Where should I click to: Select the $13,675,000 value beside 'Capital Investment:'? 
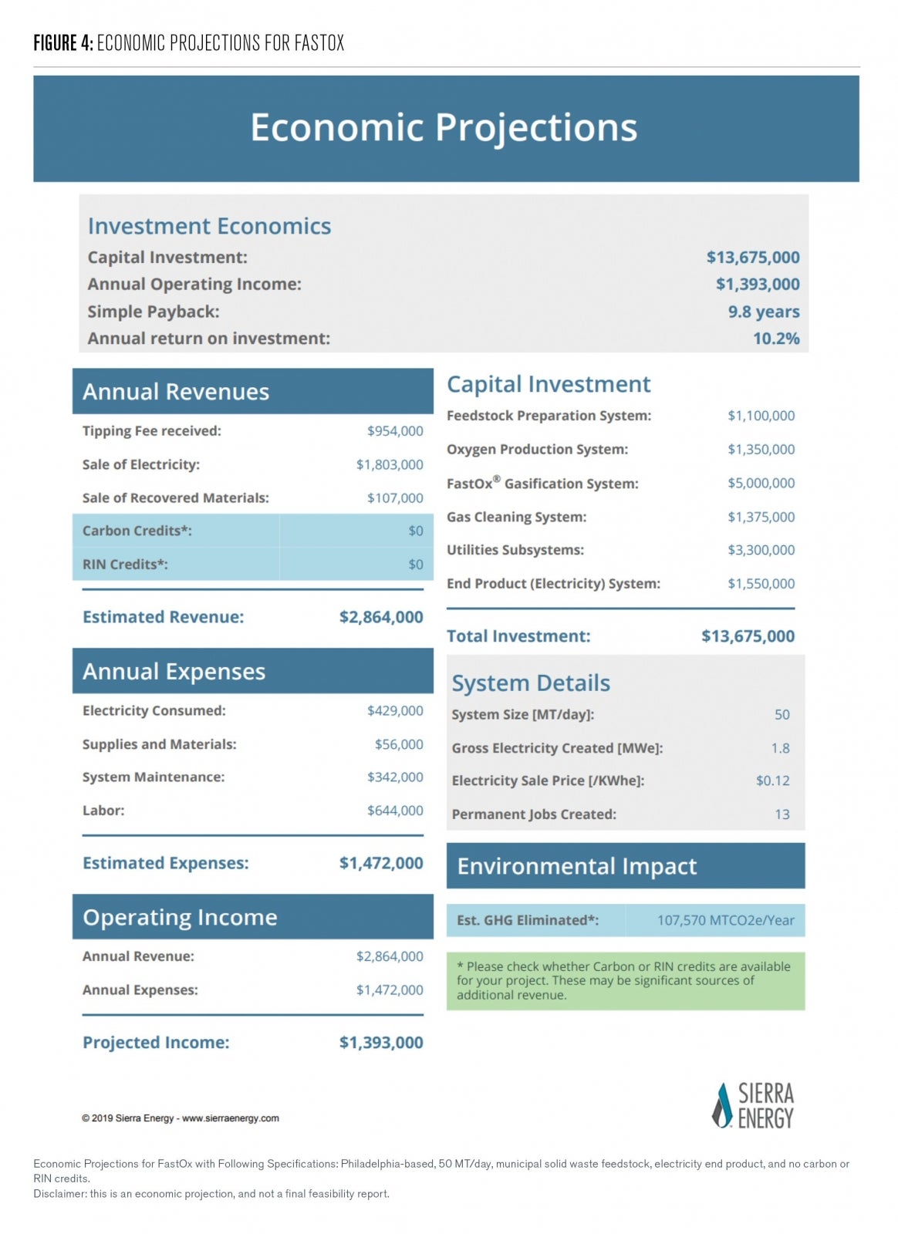(753, 258)
